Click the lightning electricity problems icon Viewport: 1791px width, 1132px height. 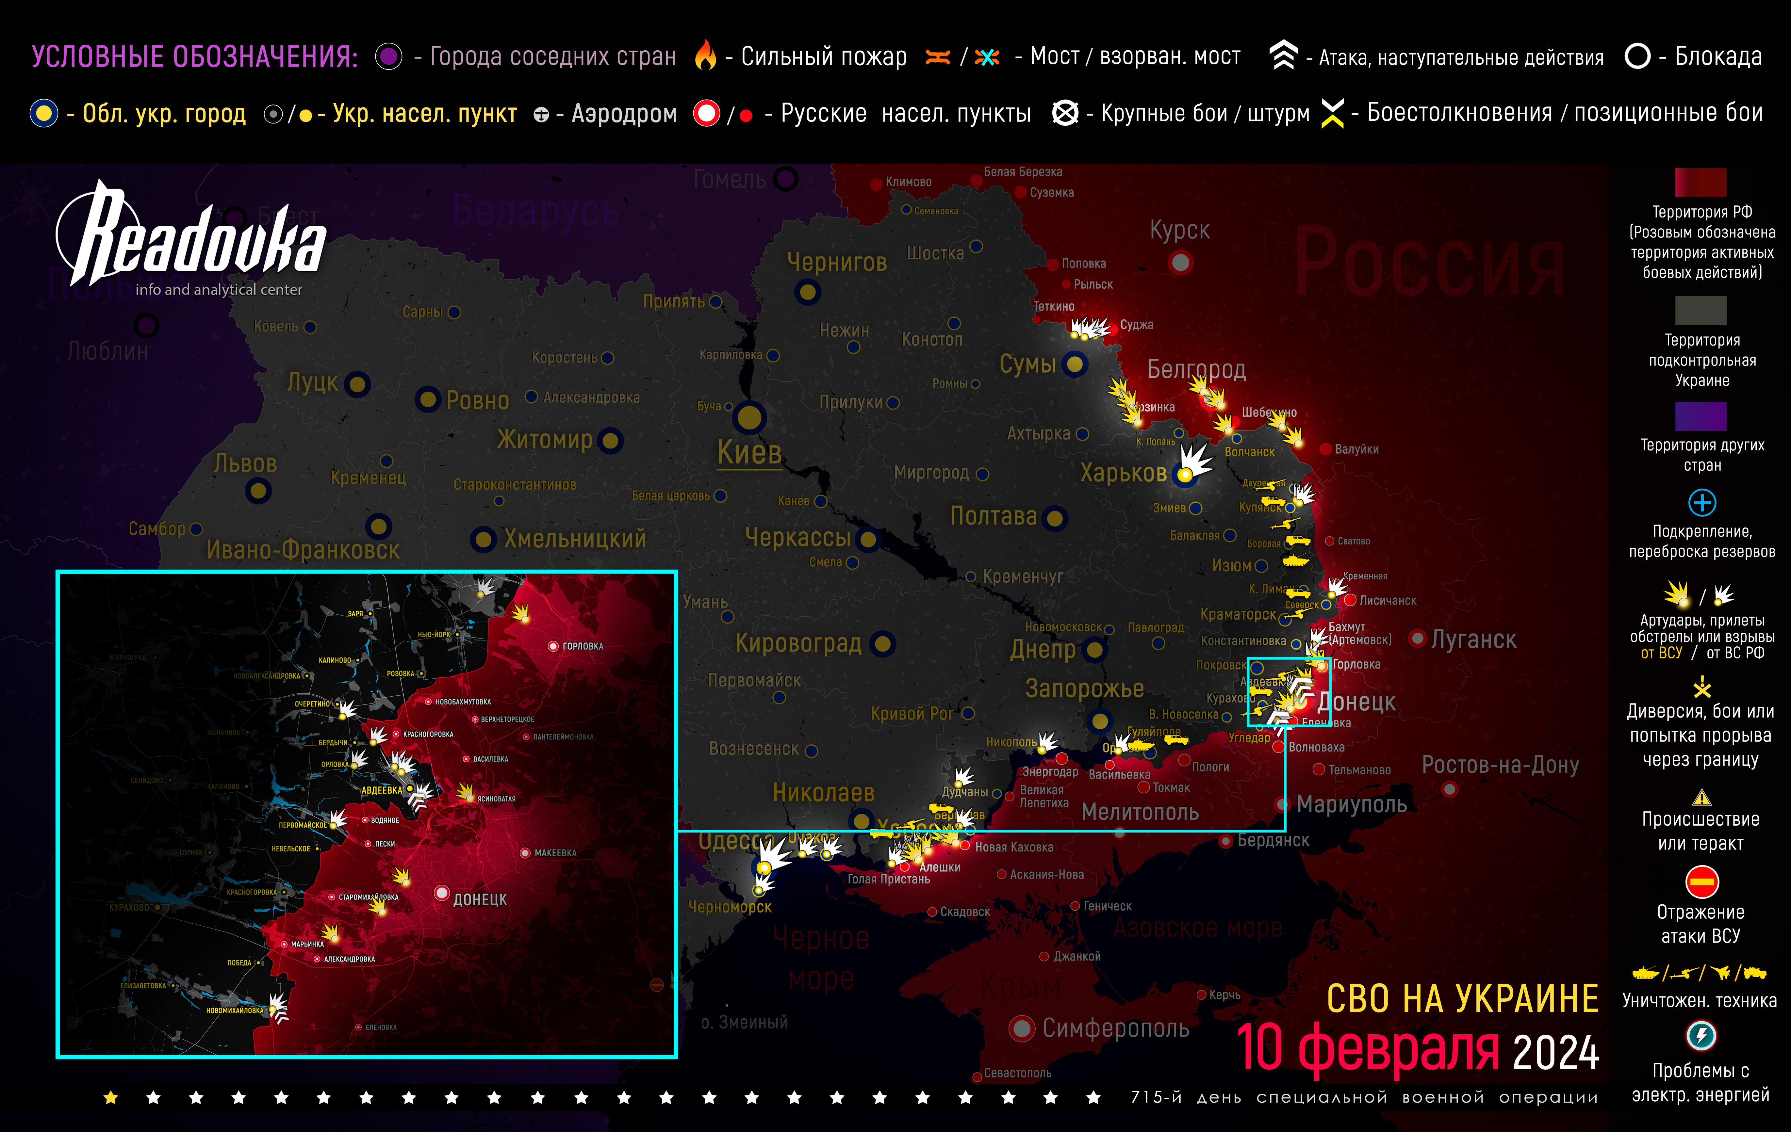tap(1701, 1035)
